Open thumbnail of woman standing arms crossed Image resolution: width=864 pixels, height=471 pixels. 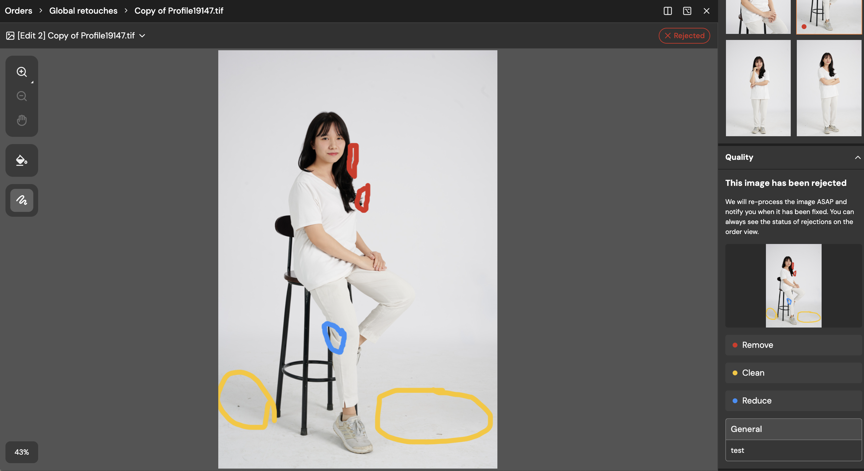(829, 88)
